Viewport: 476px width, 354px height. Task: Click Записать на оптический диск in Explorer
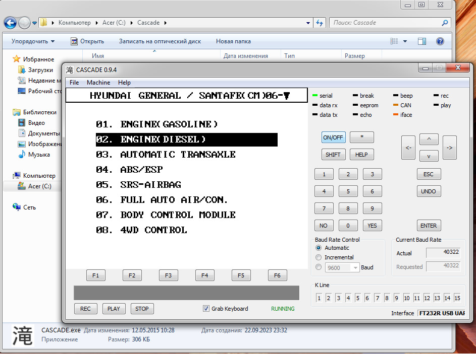(x=160, y=41)
